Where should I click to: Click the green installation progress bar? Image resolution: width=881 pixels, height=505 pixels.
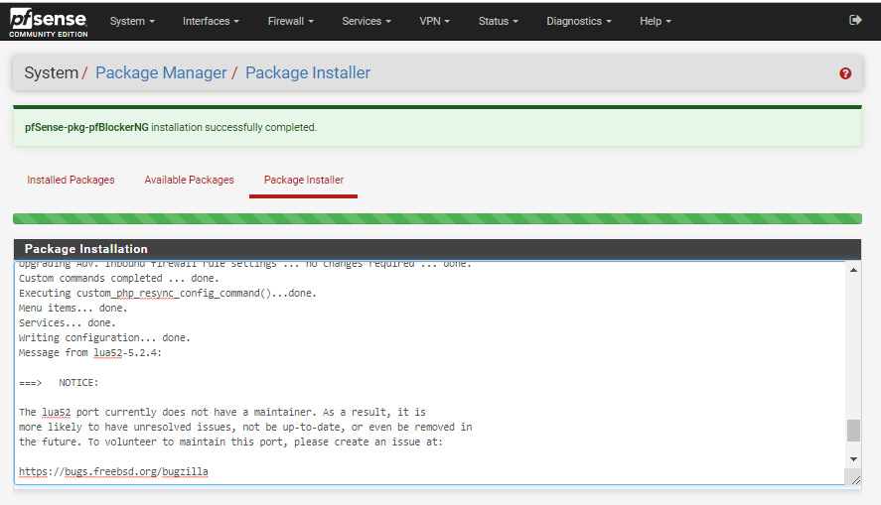pos(437,218)
